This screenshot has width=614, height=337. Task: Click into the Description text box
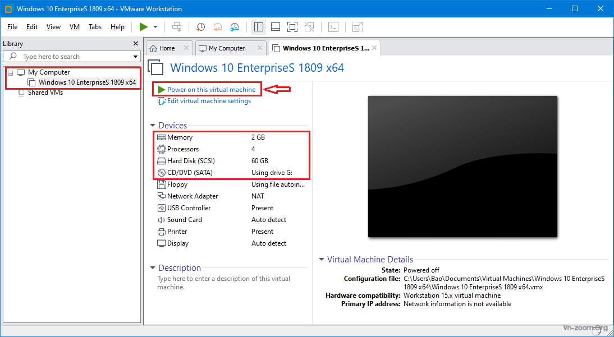click(231, 283)
